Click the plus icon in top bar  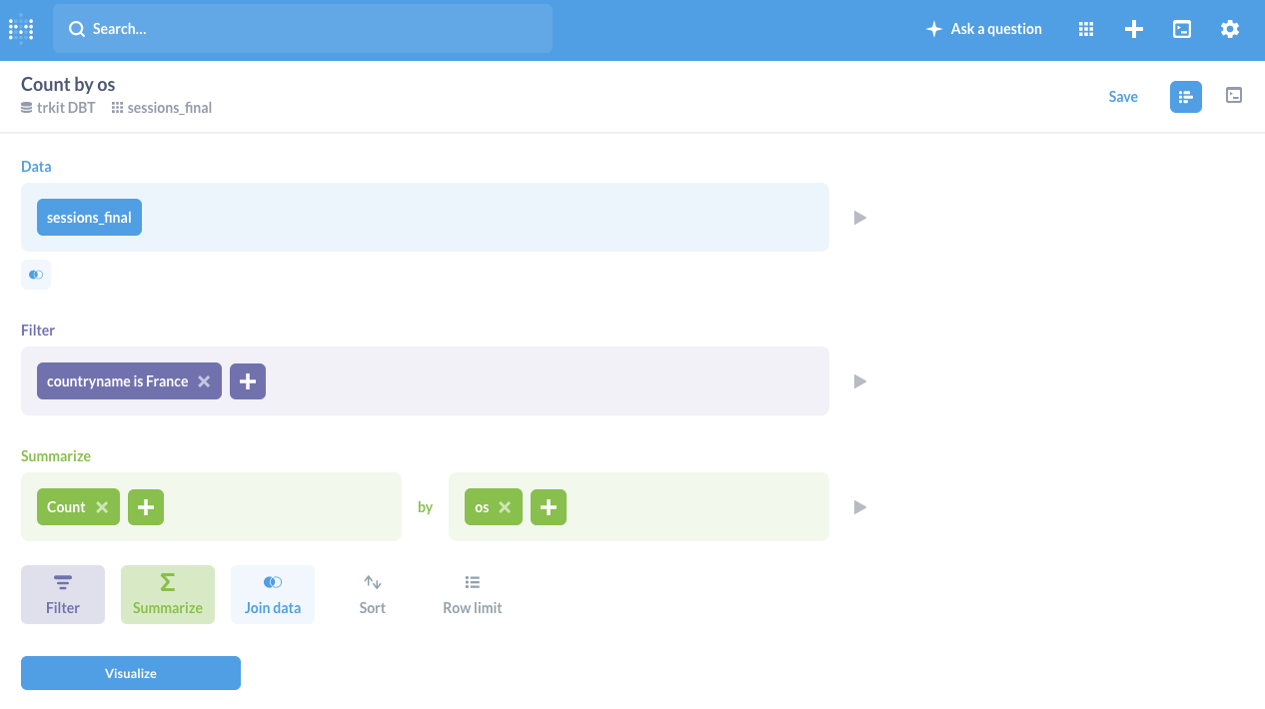(x=1134, y=29)
